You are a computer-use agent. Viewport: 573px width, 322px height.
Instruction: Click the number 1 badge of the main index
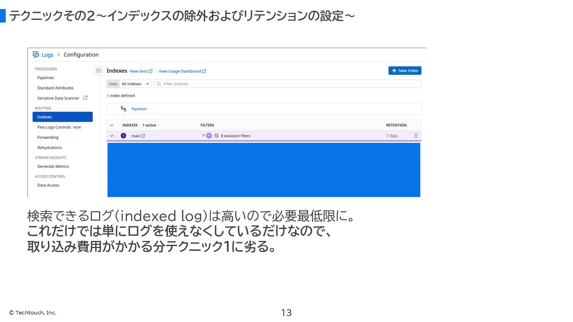(x=123, y=136)
